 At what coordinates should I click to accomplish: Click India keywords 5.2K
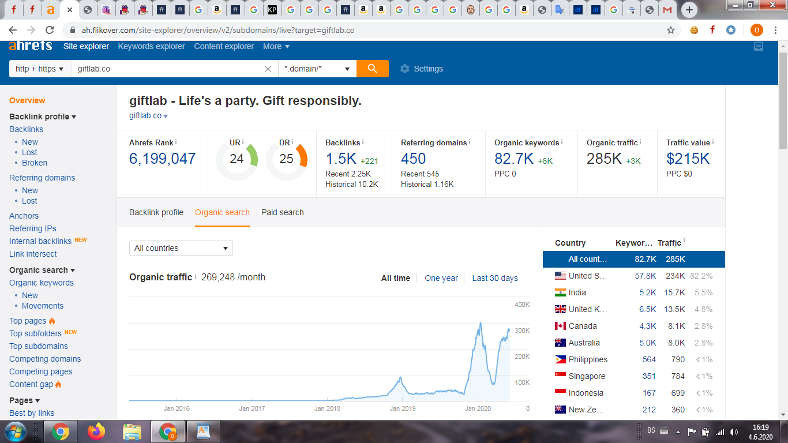pyautogui.click(x=648, y=292)
